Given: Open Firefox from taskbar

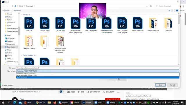Looking at the screenshot, I should click(x=55, y=102).
